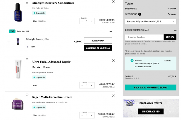Collapse Codice Promozionale section
181x120 pixels.
(175, 30)
